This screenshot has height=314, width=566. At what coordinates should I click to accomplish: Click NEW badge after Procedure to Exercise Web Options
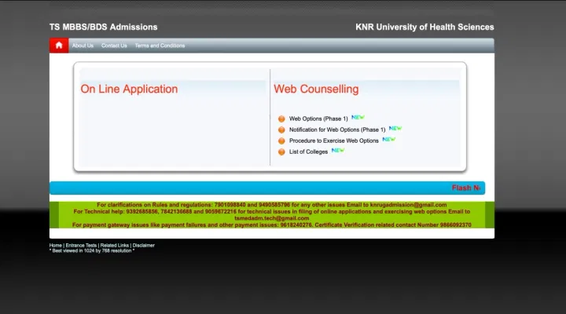(x=388, y=139)
